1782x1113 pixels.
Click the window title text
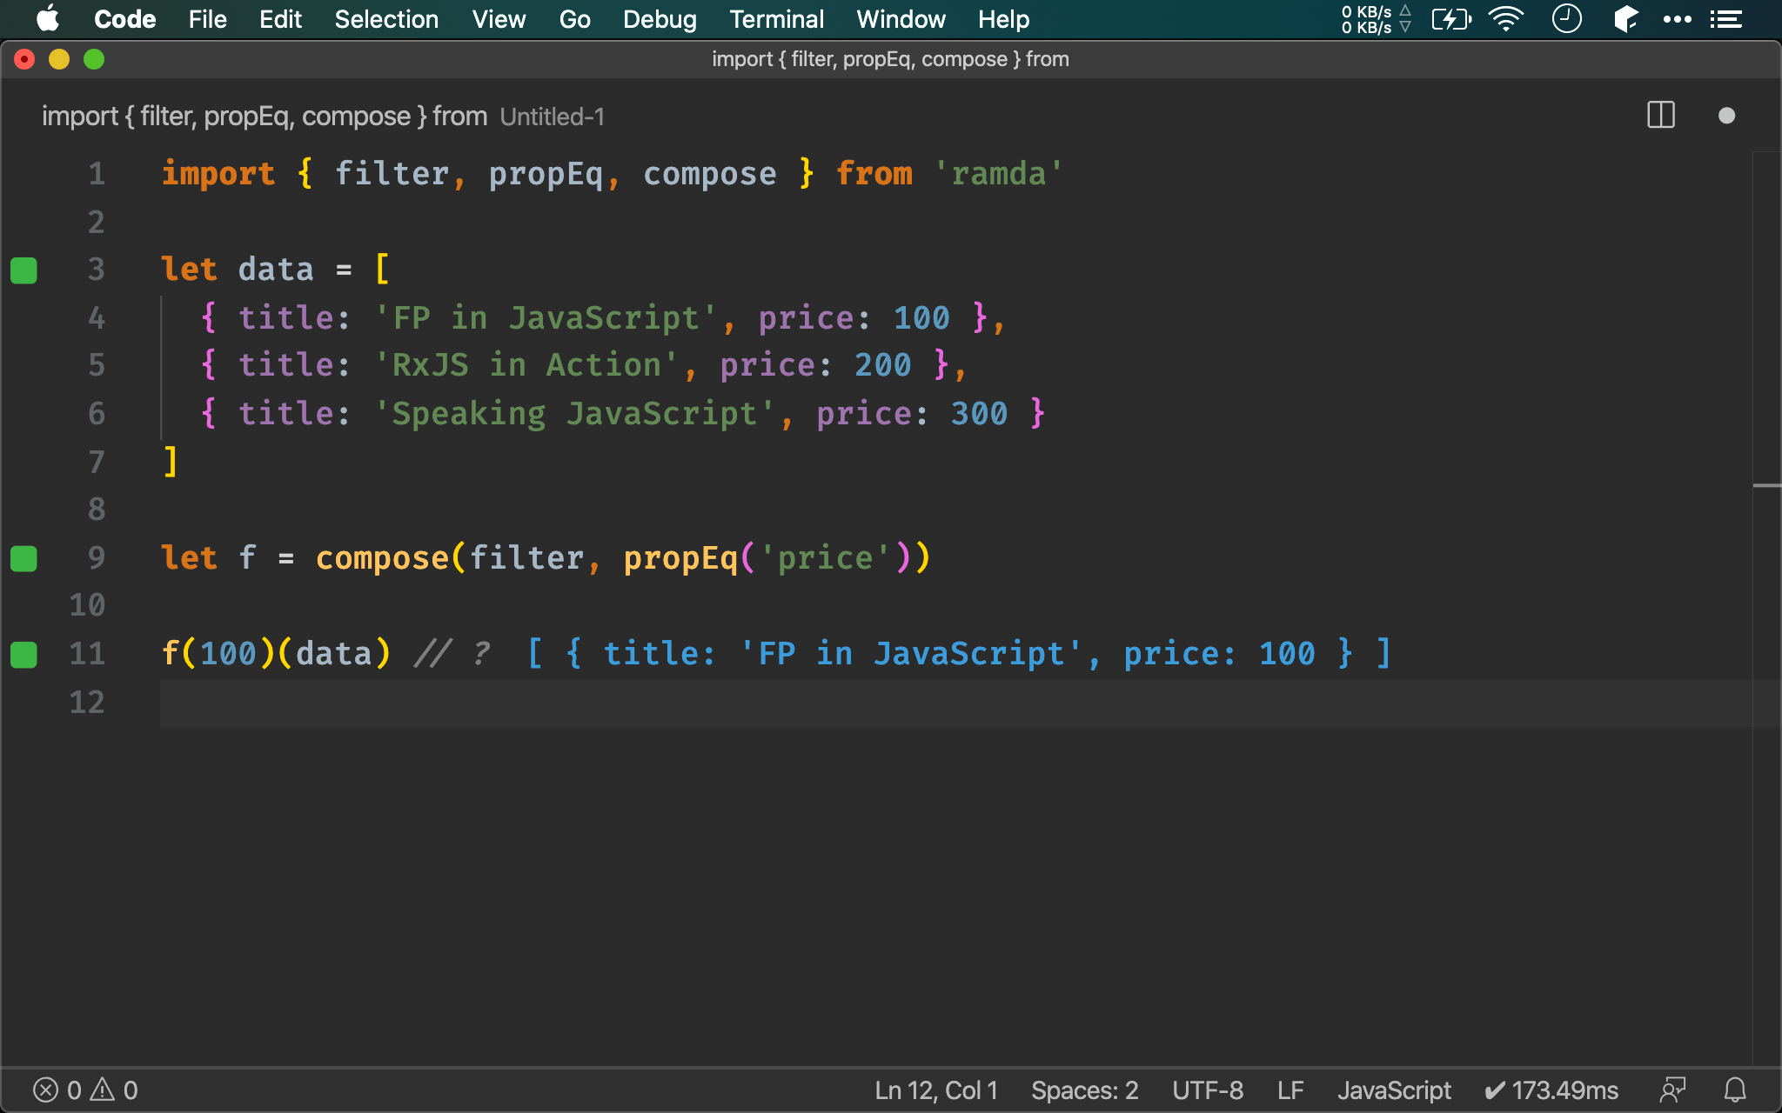click(890, 59)
